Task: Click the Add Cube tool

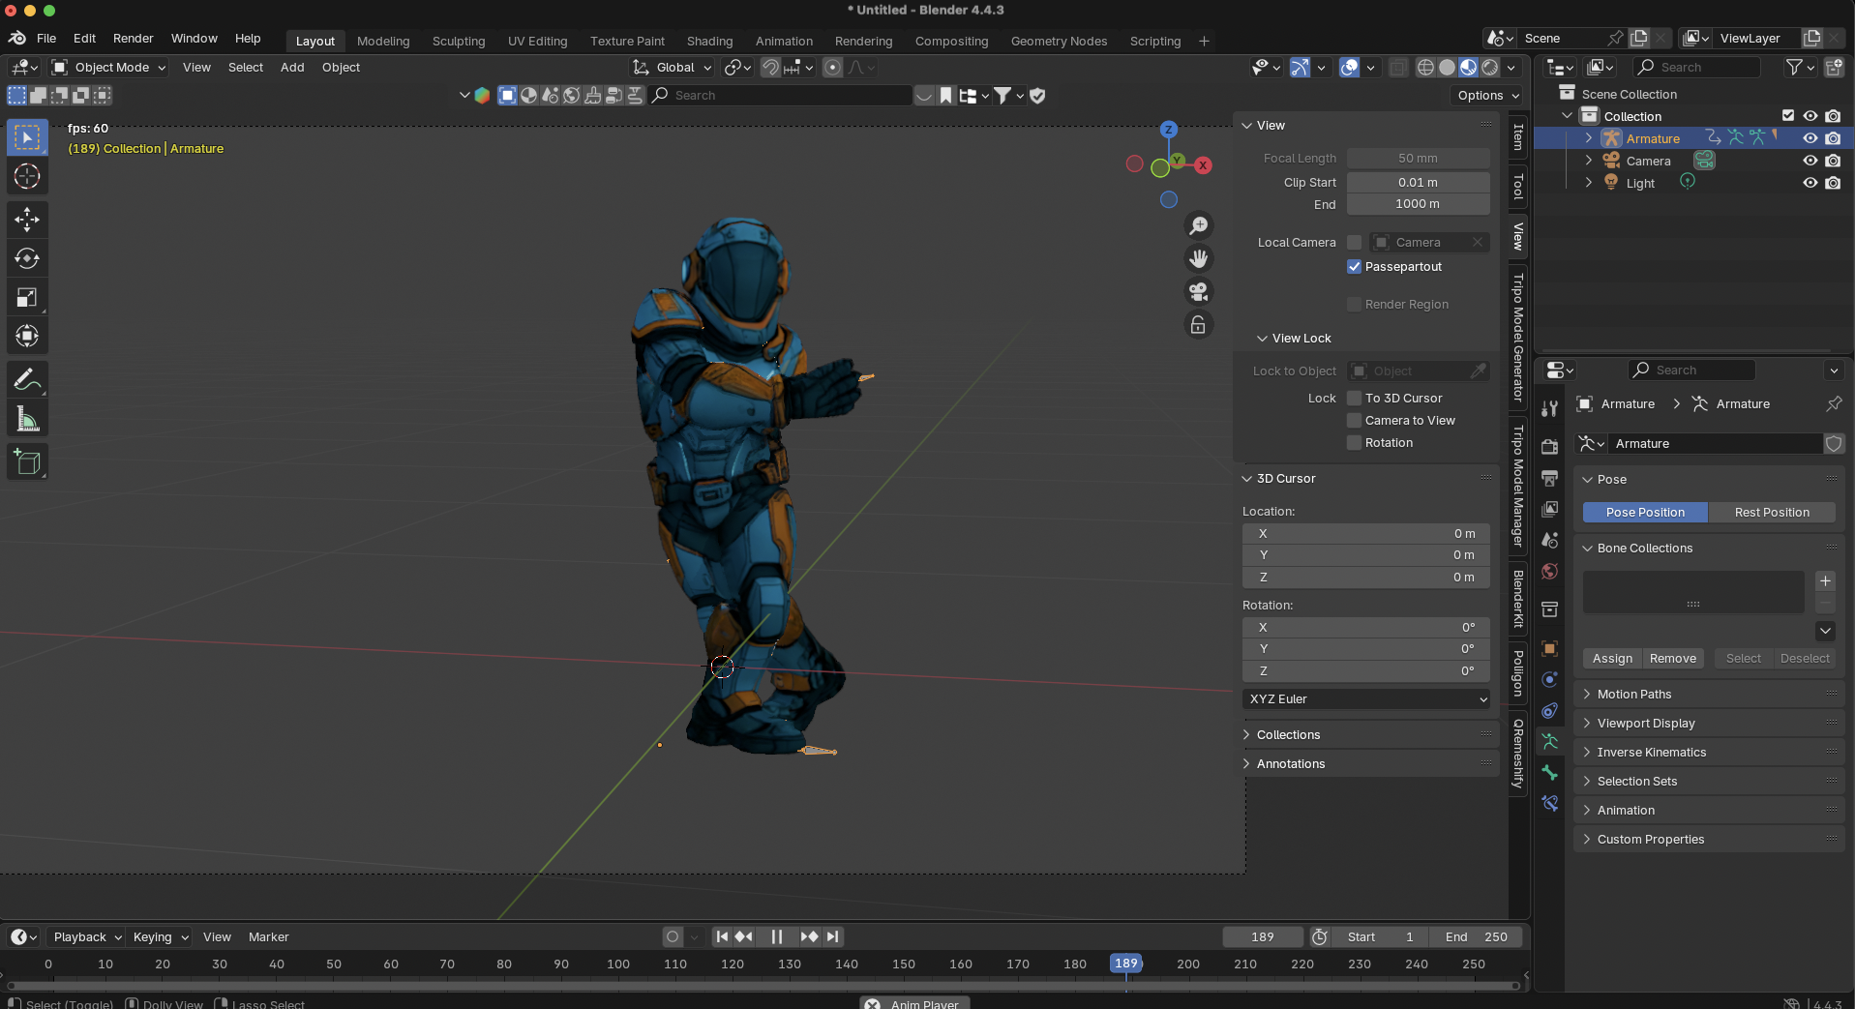Action: click(27, 462)
